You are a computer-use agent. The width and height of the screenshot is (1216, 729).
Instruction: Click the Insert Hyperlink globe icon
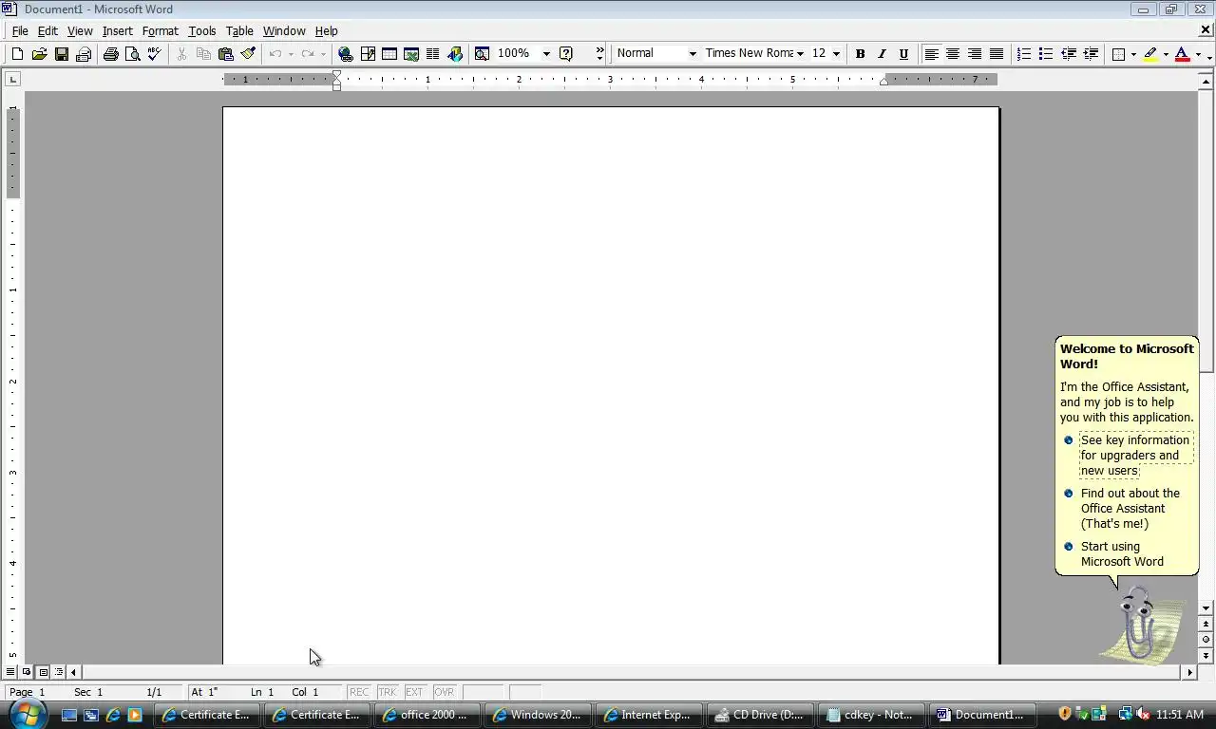coord(346,54)
